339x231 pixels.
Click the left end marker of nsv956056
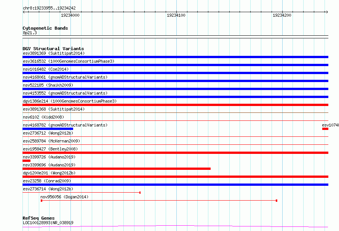tap(42, 201)
